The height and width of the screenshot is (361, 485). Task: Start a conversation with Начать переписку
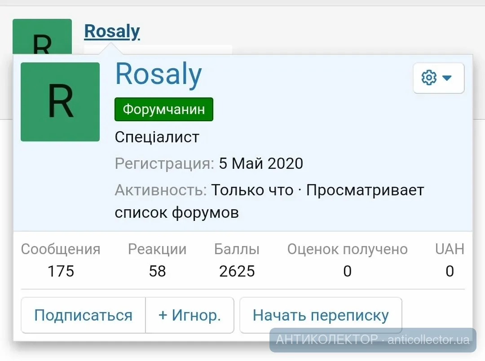(x=321, y=315)
